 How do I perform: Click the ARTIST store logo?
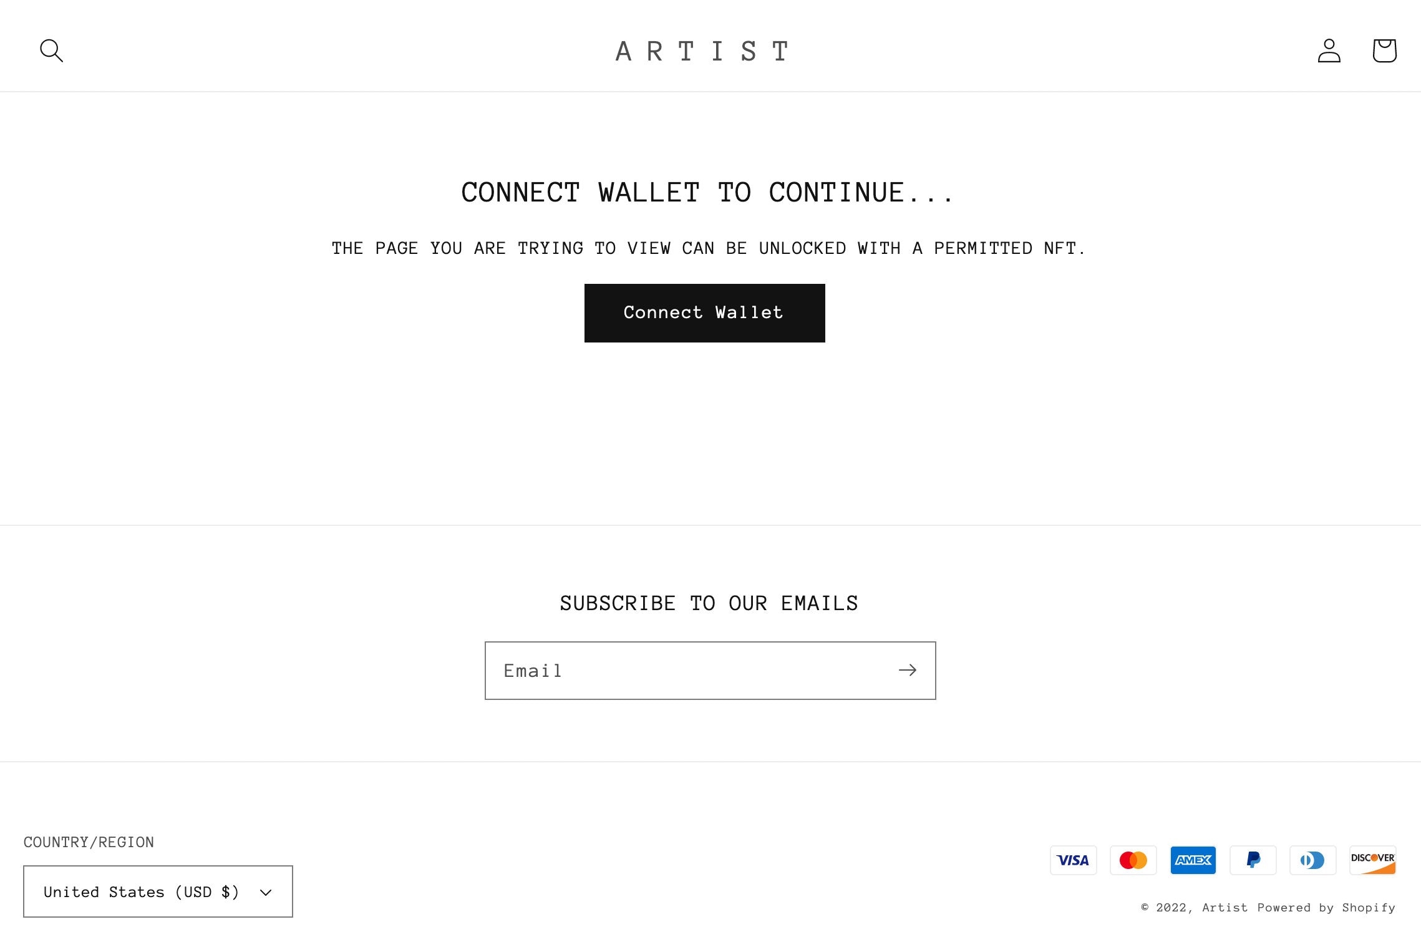pos(703,51)
